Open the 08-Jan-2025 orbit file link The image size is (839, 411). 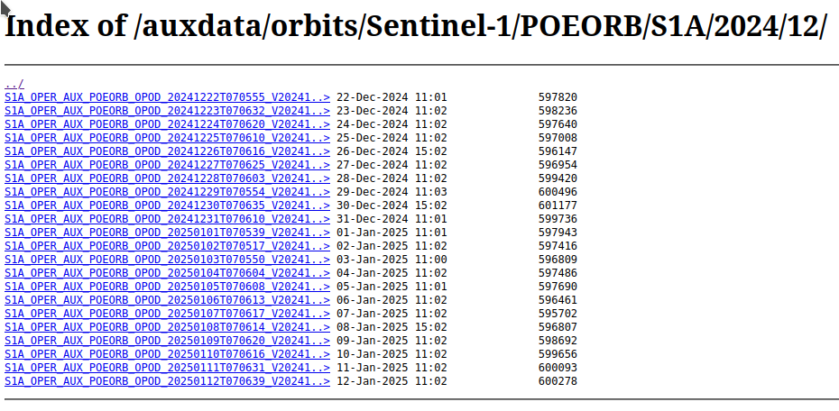pos(167,327)
